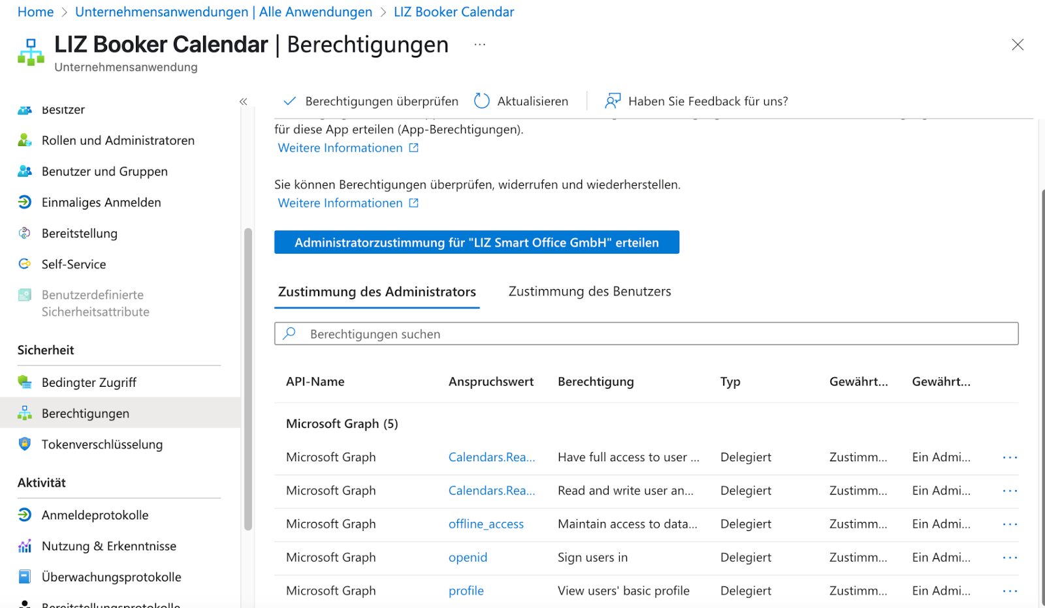Image resolution: width=1045 pixels, height=608 pixels.
Task: Open more options ellipsis beside the page title
Action: tap(480, 44)
